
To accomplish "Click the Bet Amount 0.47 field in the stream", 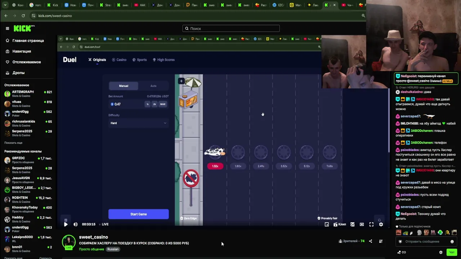I will pyautogui.click(x=126, y=104).
